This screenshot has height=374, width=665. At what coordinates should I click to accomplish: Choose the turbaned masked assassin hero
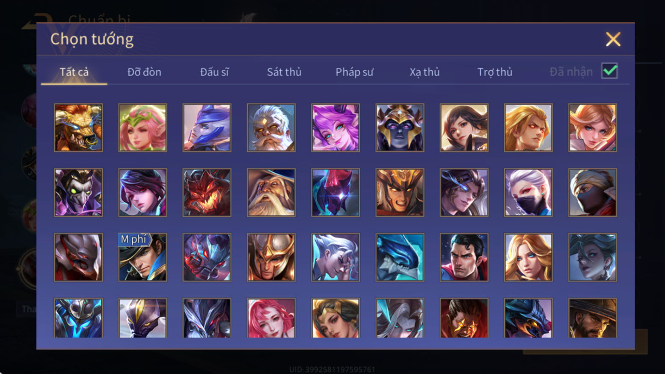coord(593,193)
